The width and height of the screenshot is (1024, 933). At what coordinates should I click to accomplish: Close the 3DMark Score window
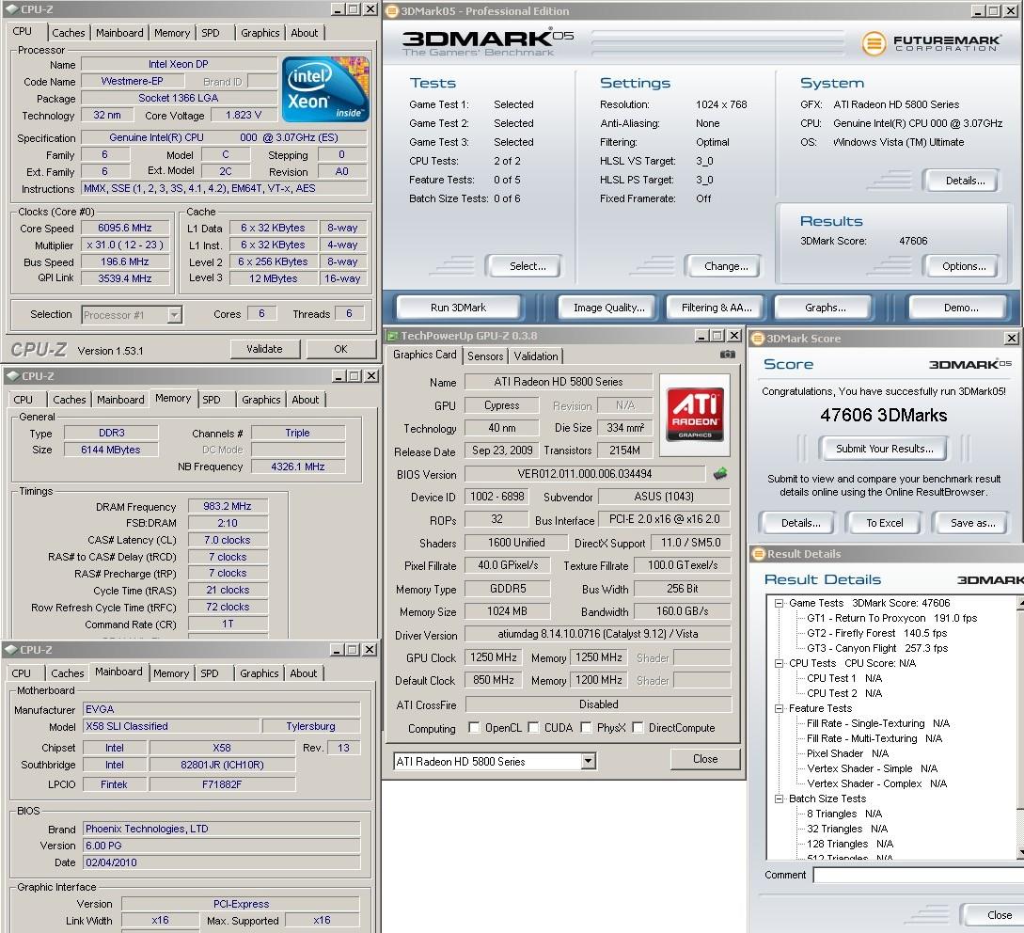[1011, 339]
